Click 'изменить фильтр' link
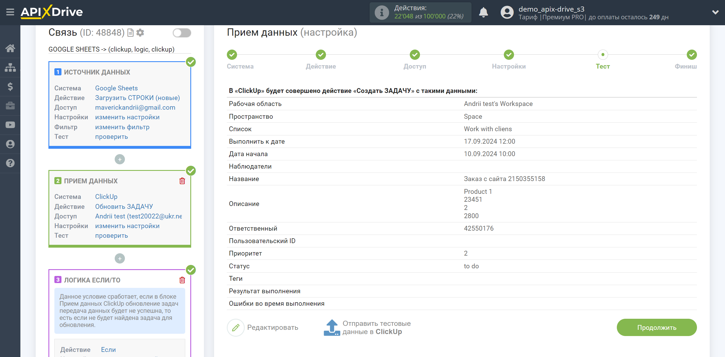This screenshot has width=725, height=357. coord(122,127)
